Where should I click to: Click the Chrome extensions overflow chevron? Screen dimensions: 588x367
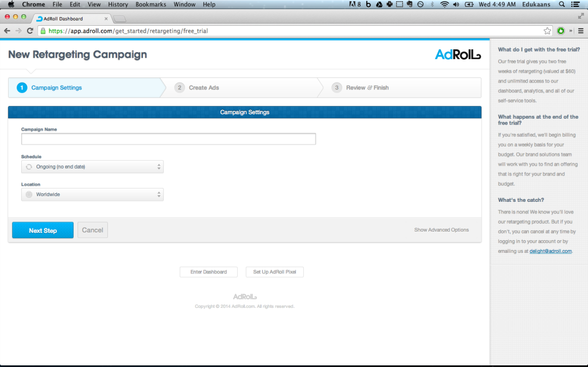click(x=571, y=31)
